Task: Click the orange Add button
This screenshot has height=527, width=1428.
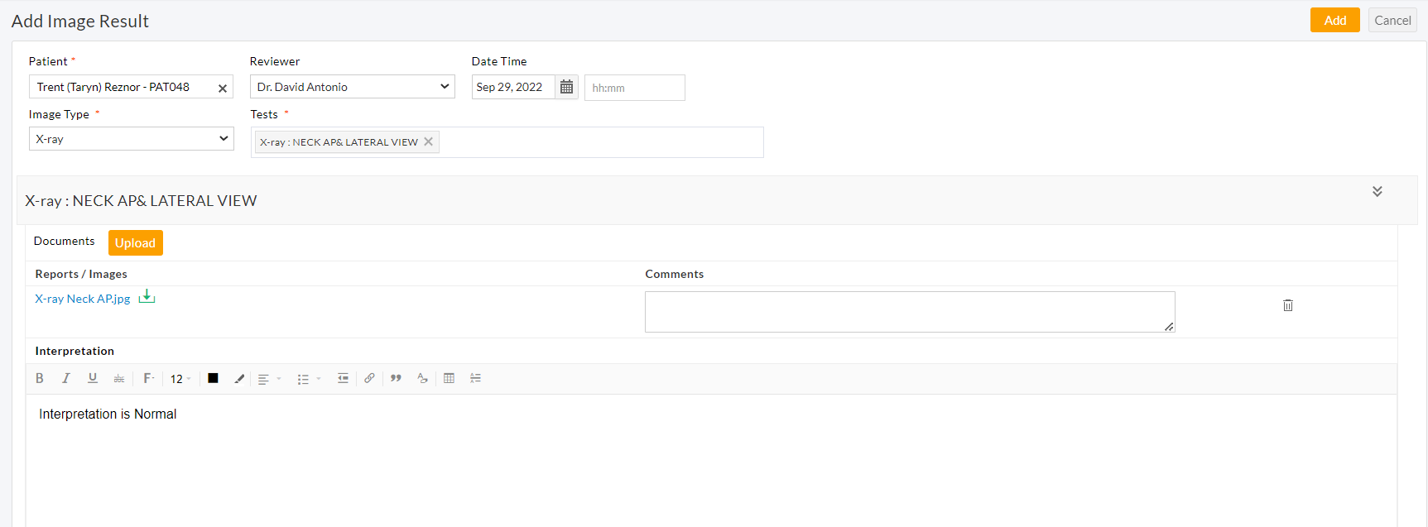Action: click(1334, 21)
